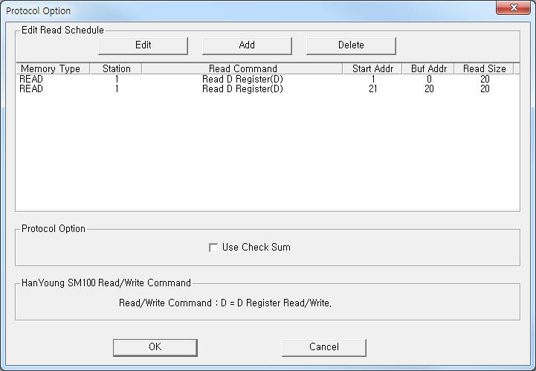Cancel the Protocol Option dialog

click(323, 347)
